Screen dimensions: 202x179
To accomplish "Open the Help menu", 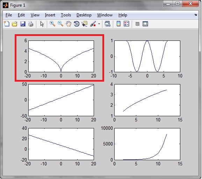I will [123, 15].
